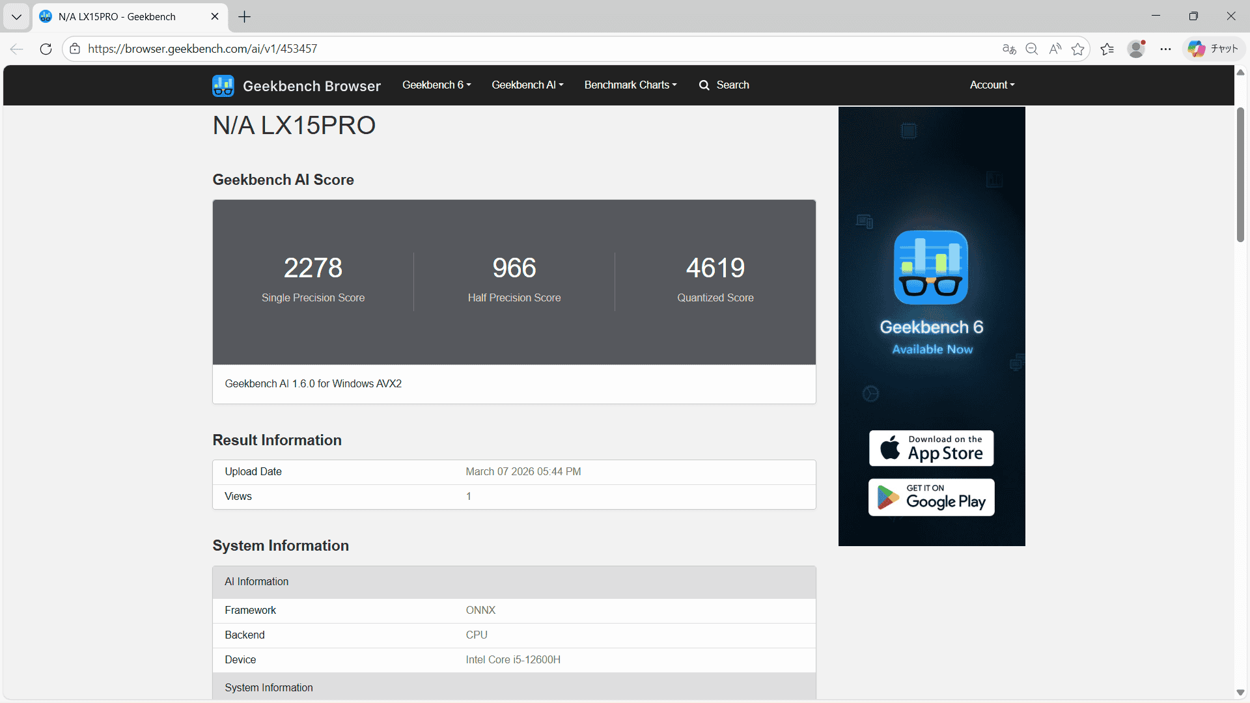The width and height of the screenshot is (1250, 703).
Task: Click the Geekbench 6 app icon in the ad
Action: pyautogui.click(x=931, y=267)
